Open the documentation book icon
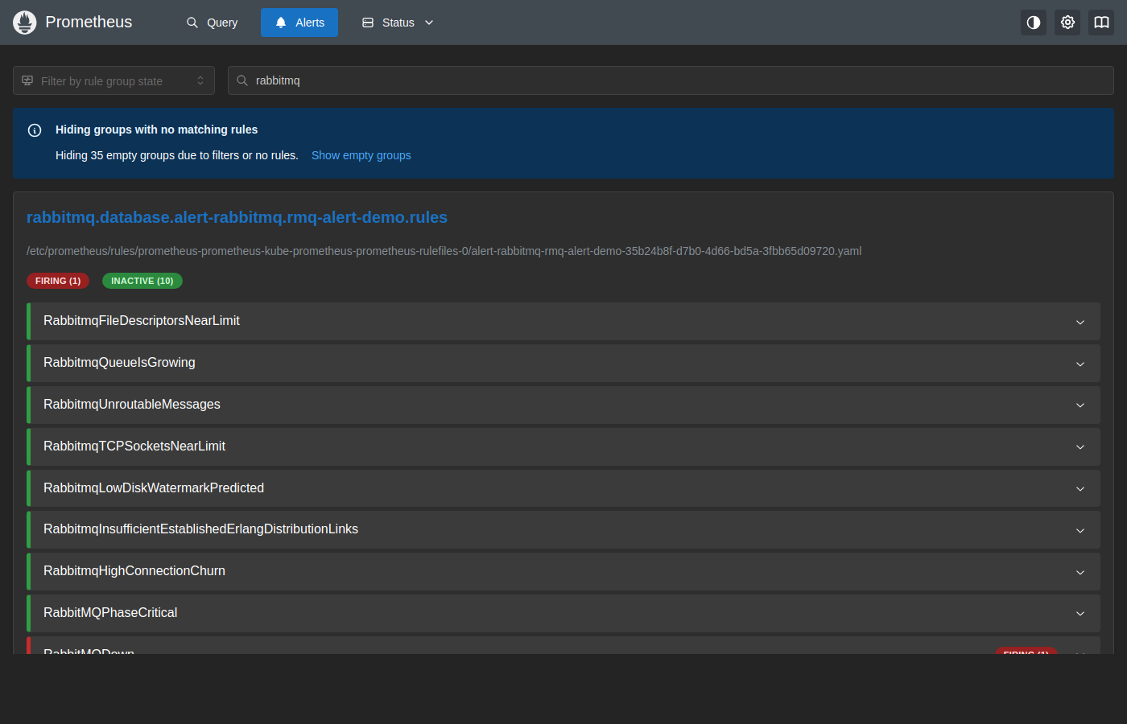The height and width of the screenshot is (724, 1127). pyautogui.click(x=1101, y=23)
